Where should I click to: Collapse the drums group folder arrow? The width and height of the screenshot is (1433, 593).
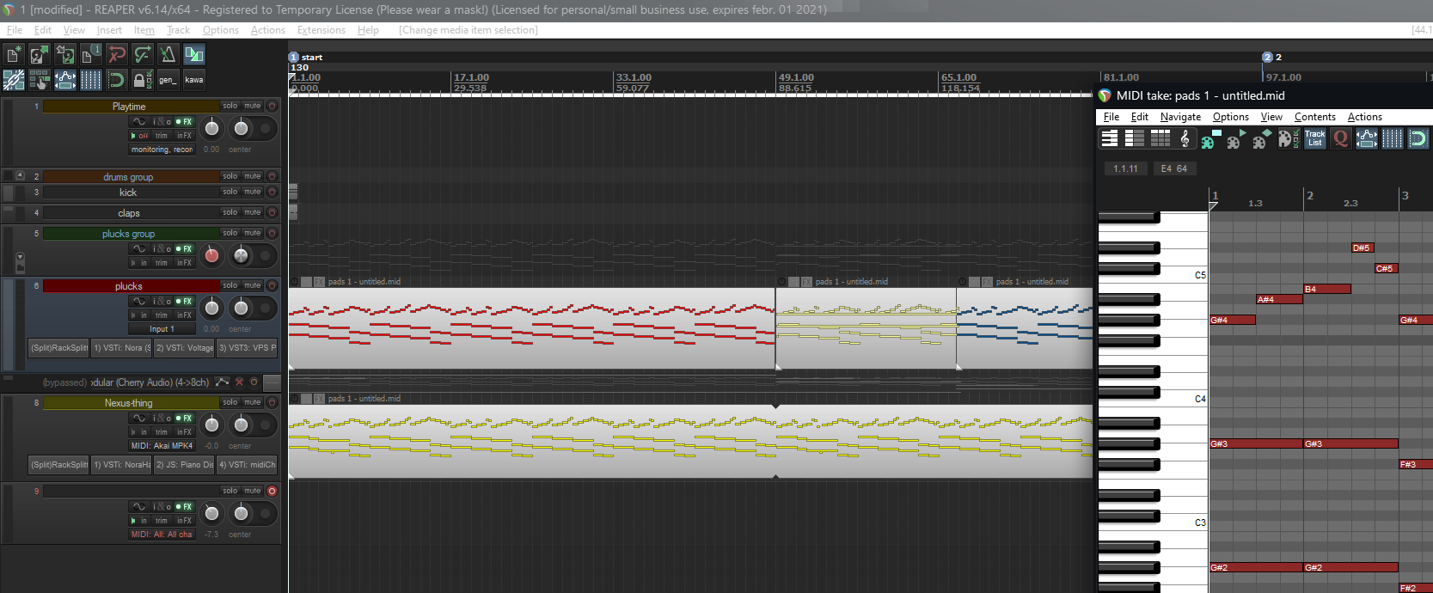20,175
